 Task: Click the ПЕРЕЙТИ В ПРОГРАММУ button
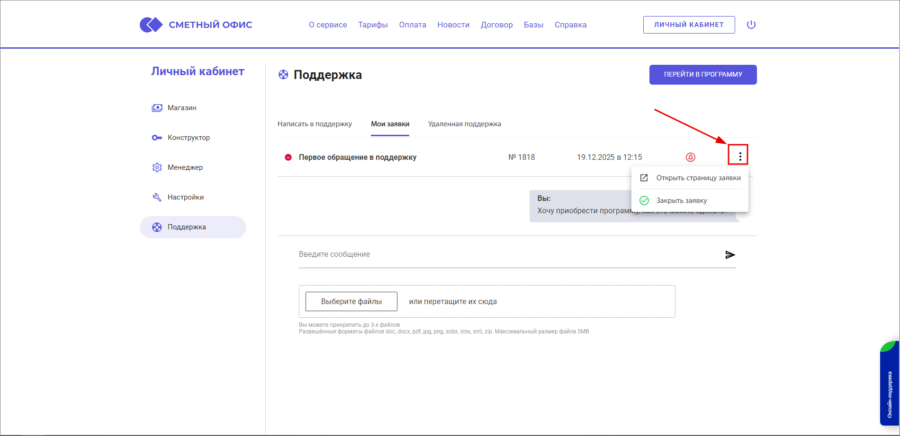[x=702, y=74]
